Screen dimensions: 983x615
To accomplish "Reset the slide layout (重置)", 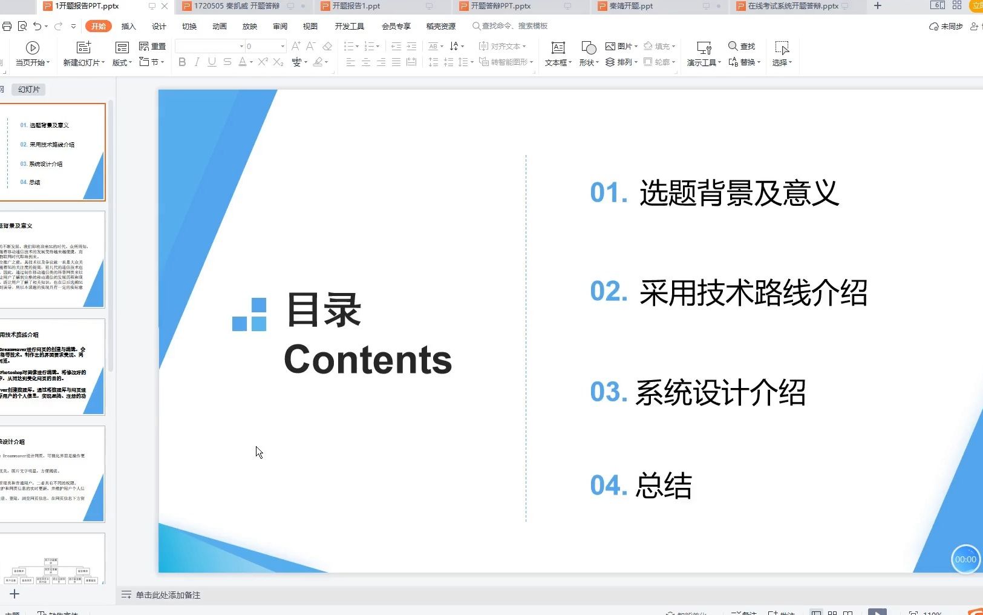I will pyautogui.click(x=152, y=46).
